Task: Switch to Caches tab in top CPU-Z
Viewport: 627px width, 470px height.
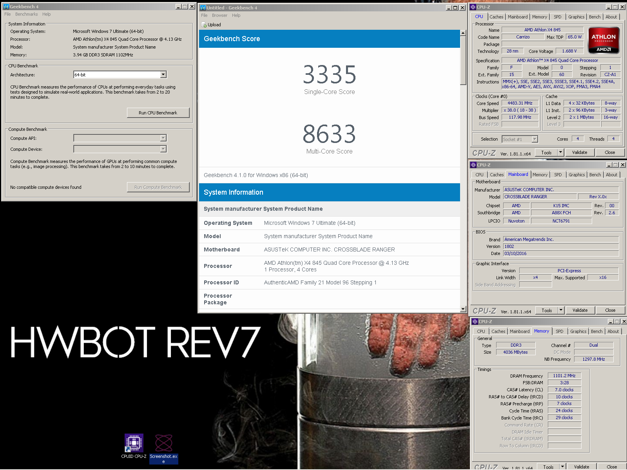Action: click(496, 17)
